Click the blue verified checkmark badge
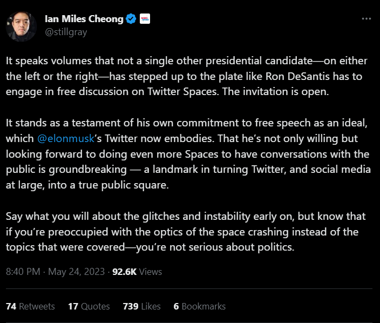380x323 pixels. (x=131, y=19)
